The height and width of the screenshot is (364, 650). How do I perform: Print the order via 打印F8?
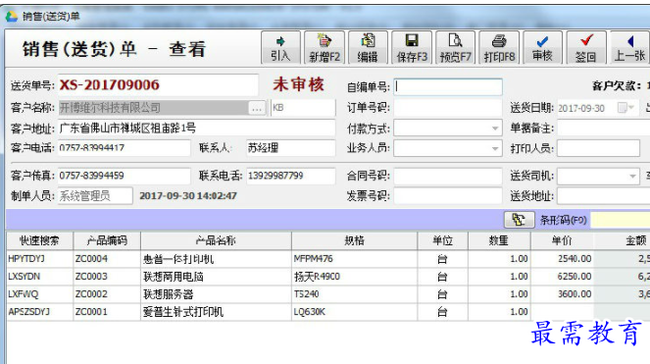(499, 48)
